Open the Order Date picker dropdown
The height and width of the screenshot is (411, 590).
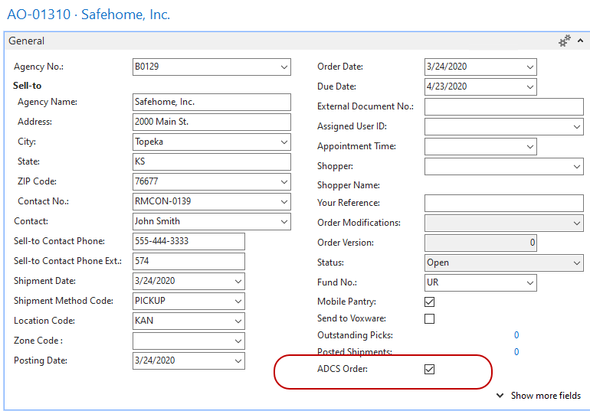530,67
